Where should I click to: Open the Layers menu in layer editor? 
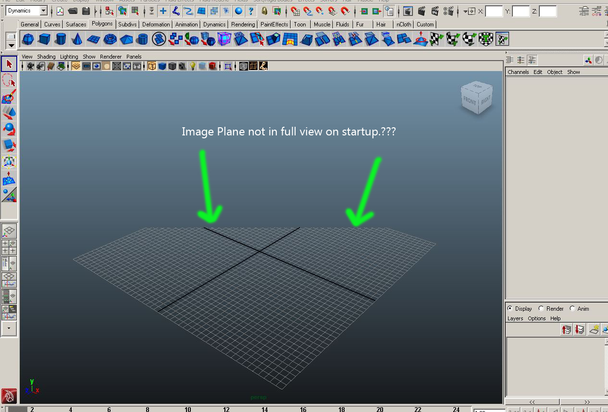tap(515, 318)
